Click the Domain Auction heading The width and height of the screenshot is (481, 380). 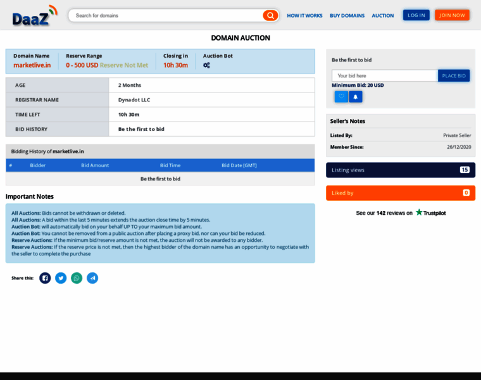[240, 38]
